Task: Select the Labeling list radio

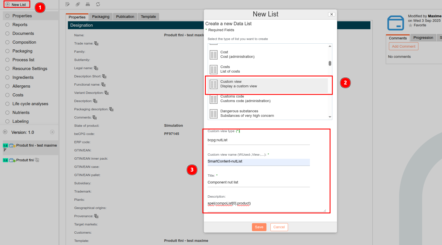Action: [x=7, y=121]
